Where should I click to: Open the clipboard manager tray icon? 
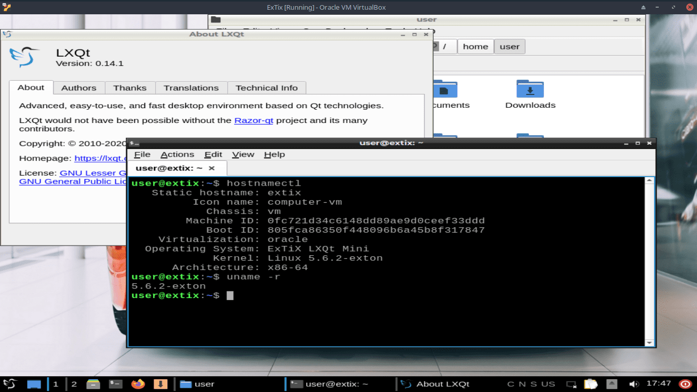click(x=590, y=384)
